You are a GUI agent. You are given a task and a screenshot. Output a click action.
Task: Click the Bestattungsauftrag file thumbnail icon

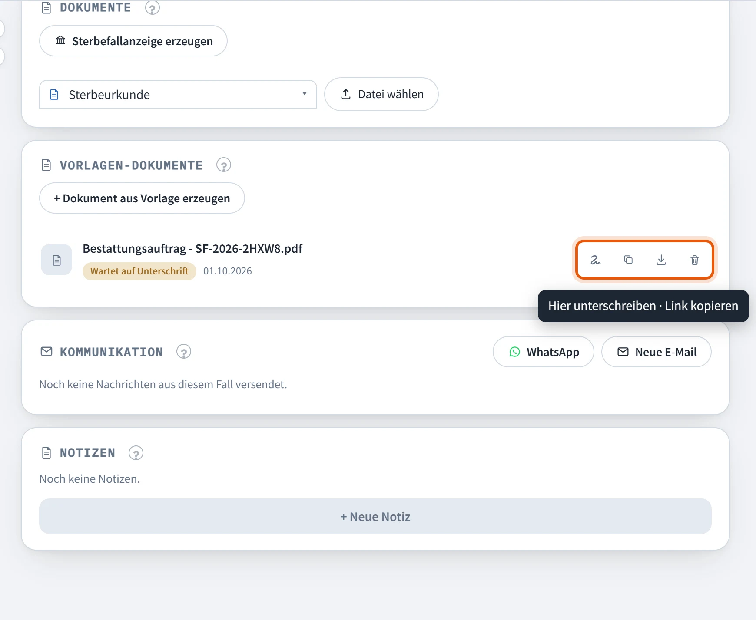(56, 260)
